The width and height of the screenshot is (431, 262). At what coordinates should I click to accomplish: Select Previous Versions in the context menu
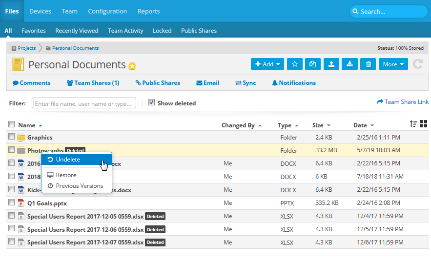(79, 186)
